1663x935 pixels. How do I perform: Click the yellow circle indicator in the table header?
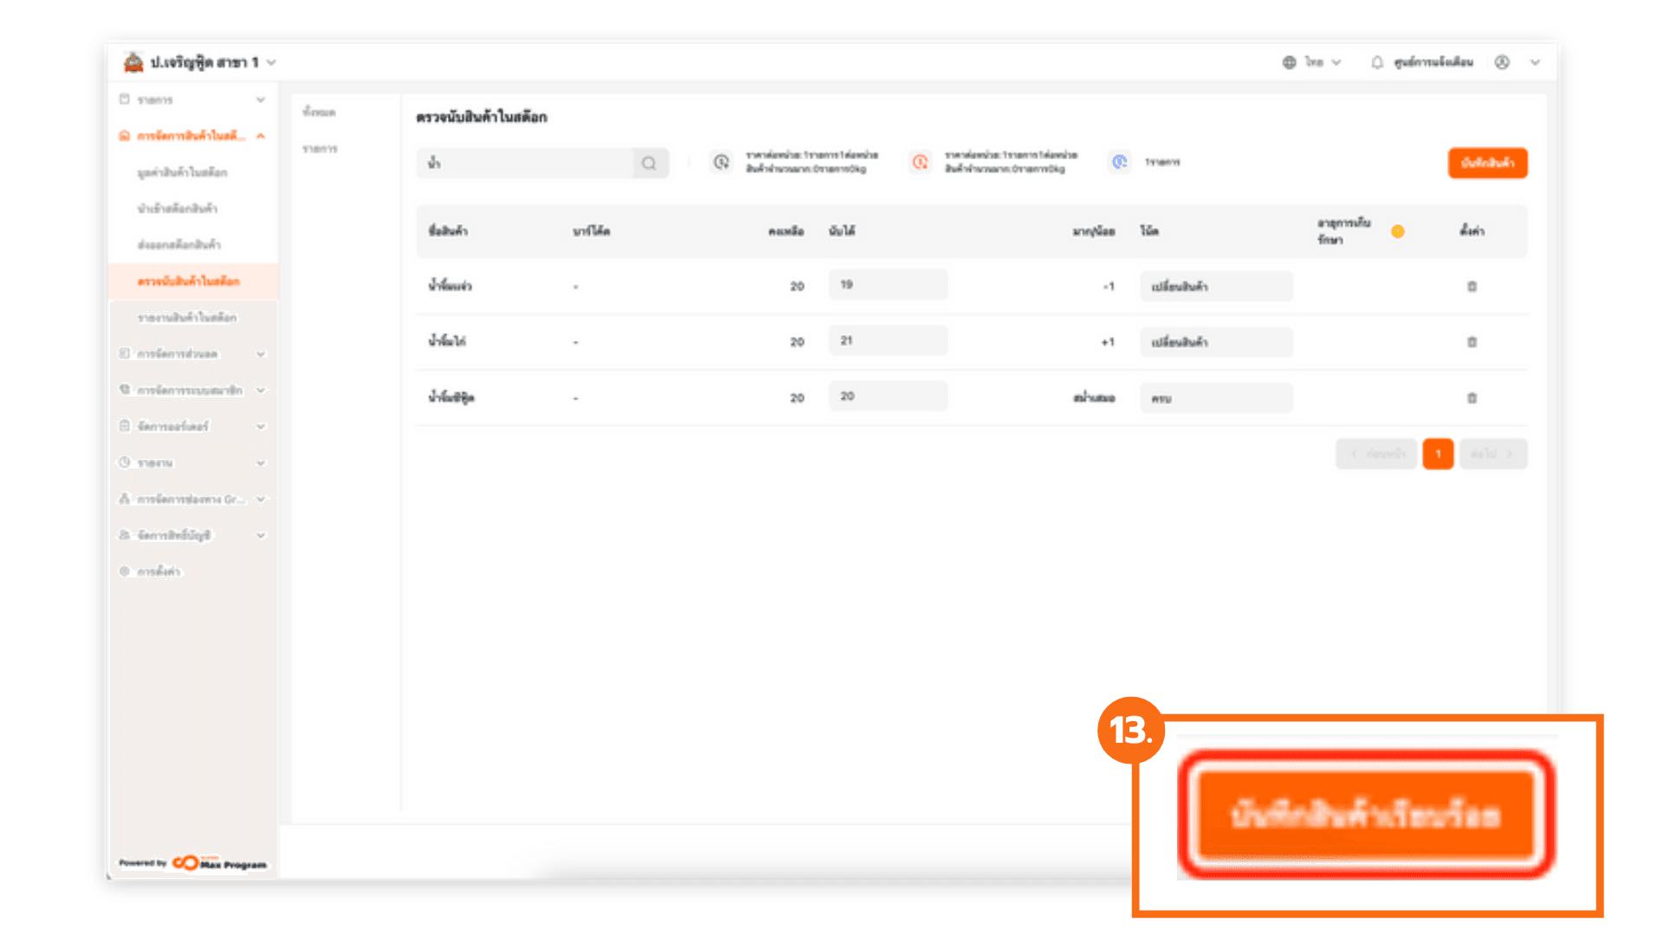tap(1397, 231)
